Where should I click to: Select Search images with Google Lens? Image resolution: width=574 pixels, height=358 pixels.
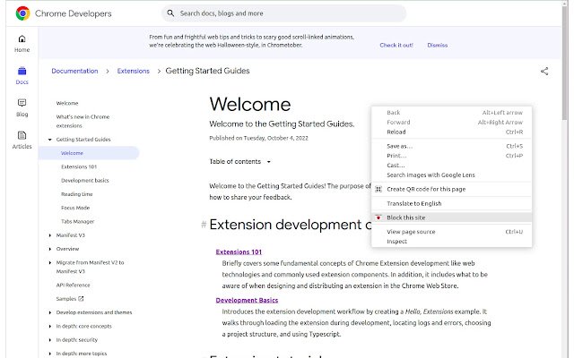tap(452, 175)
